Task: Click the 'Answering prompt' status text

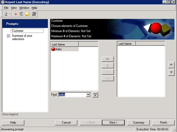Action: tap(12, 129)
